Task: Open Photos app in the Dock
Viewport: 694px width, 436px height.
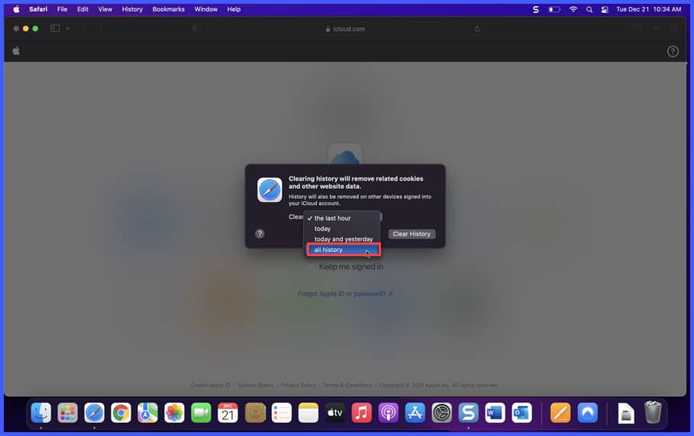Action: click(174, 413)
